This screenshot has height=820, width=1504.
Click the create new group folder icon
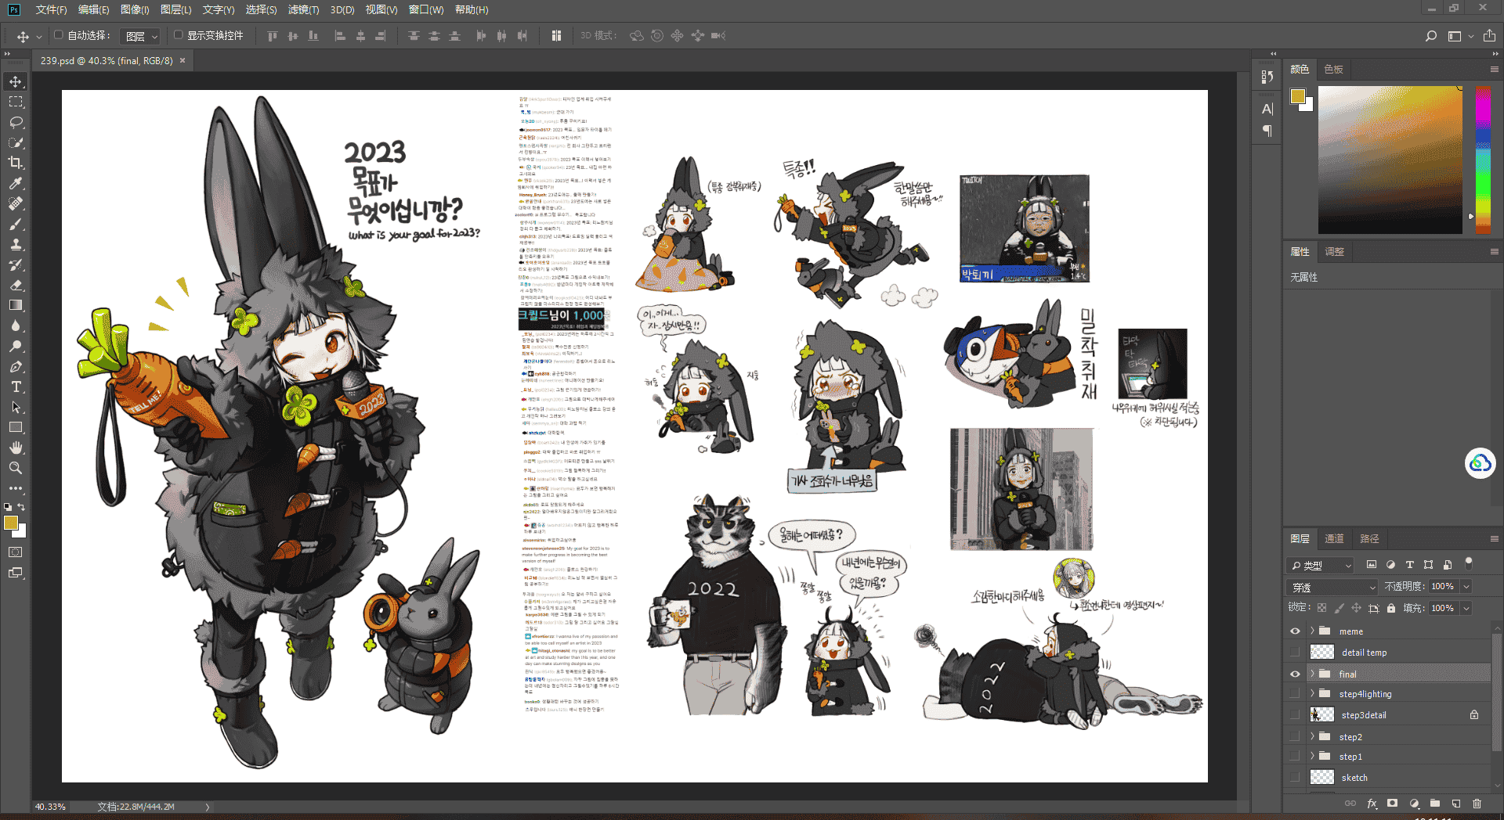1435,804
